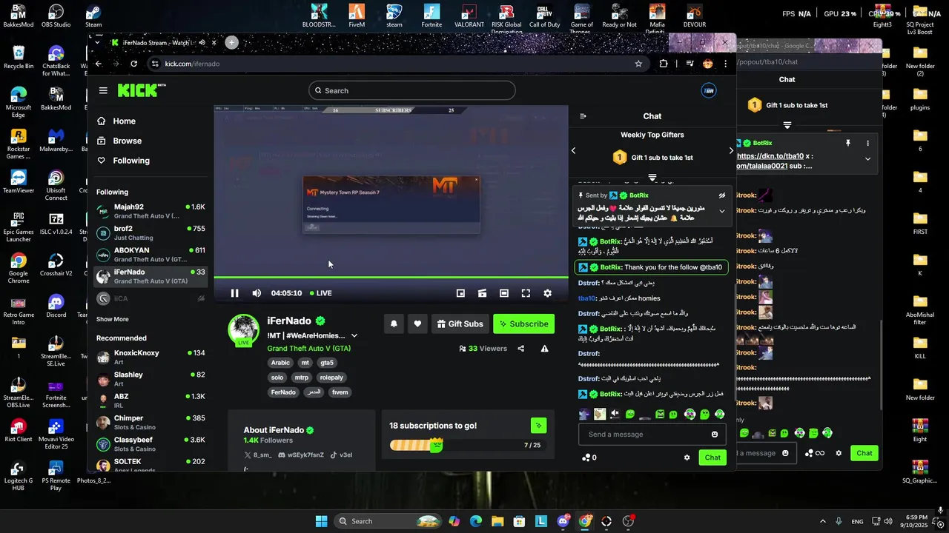Viewport: 949px width, 533px height.
Task: Open chat settings gear in main chat
Action: 687,457
